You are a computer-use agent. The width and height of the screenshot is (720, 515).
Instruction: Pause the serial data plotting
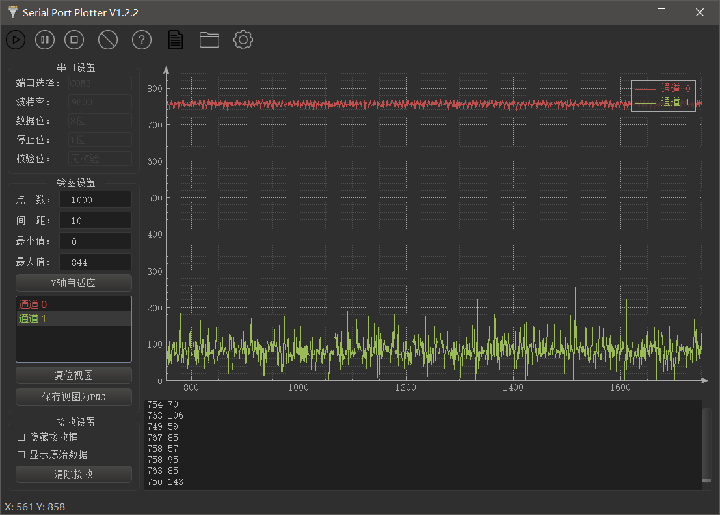coord(44,40)
